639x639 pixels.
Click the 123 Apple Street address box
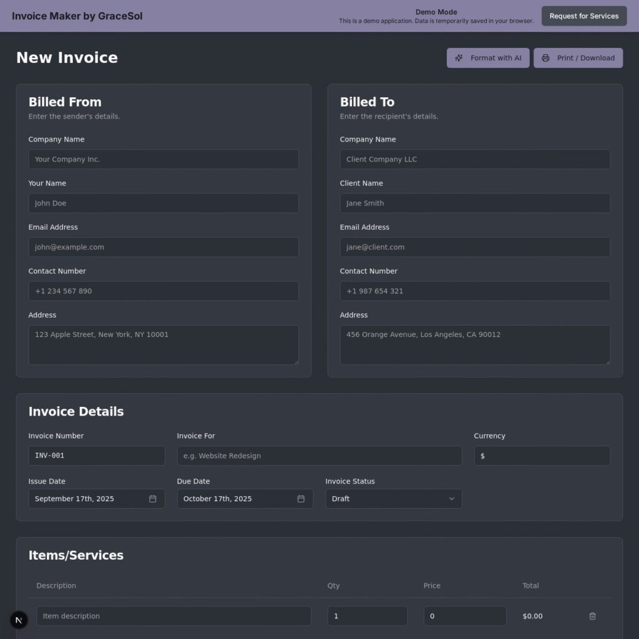[163, 344]
